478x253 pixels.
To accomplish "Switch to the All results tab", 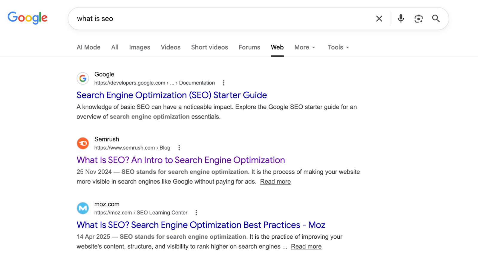I will (x=115, y=47).
